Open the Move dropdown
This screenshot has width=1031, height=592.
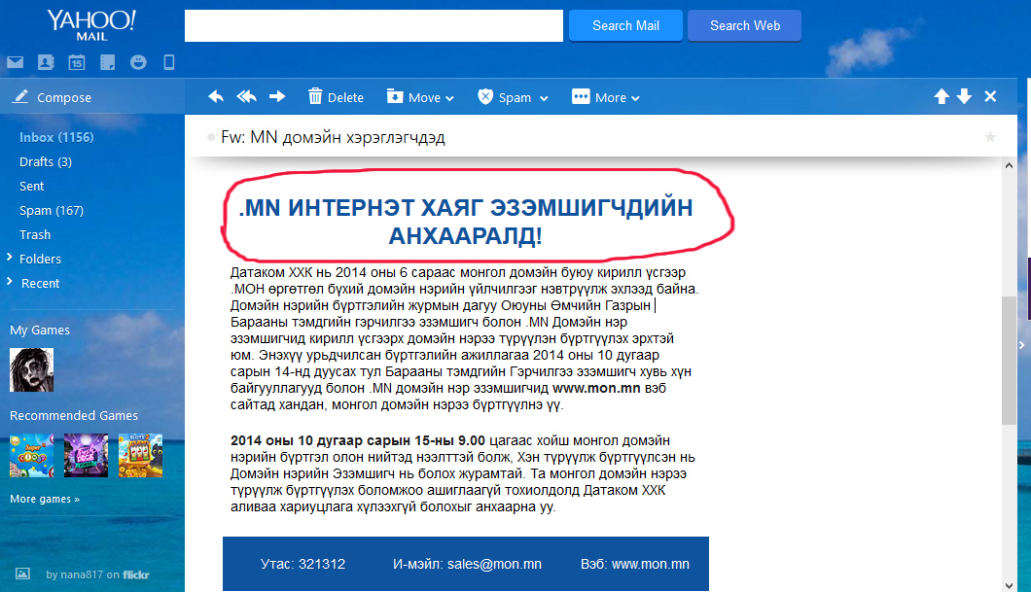(x=421, y=97)
